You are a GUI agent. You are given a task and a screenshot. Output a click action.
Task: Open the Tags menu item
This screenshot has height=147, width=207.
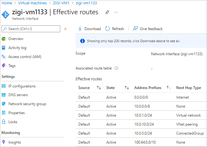click(12, 66)
